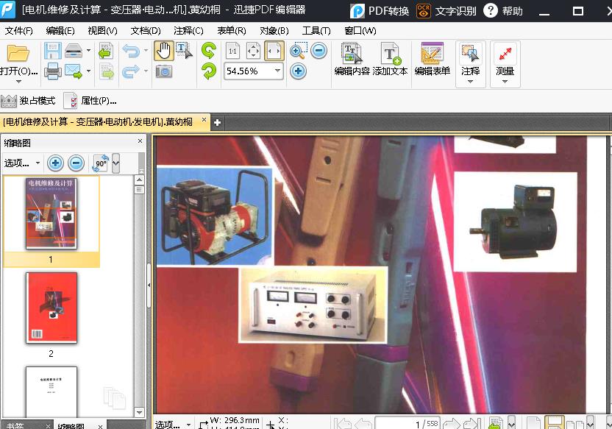
Task: Toggle actual size 1:1 view
Action: point(232,51)
